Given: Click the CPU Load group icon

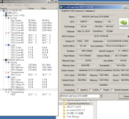Looking at the screenshot, I should [9, 45].
